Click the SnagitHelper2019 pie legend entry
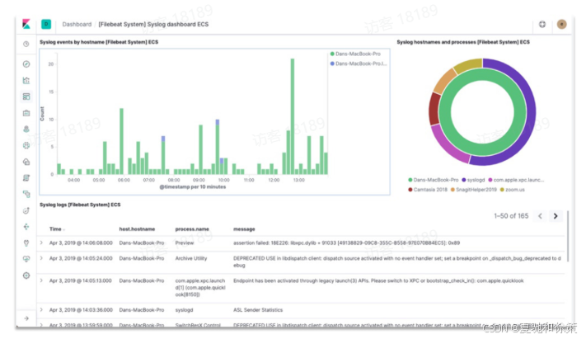 (x=474, y=190)
